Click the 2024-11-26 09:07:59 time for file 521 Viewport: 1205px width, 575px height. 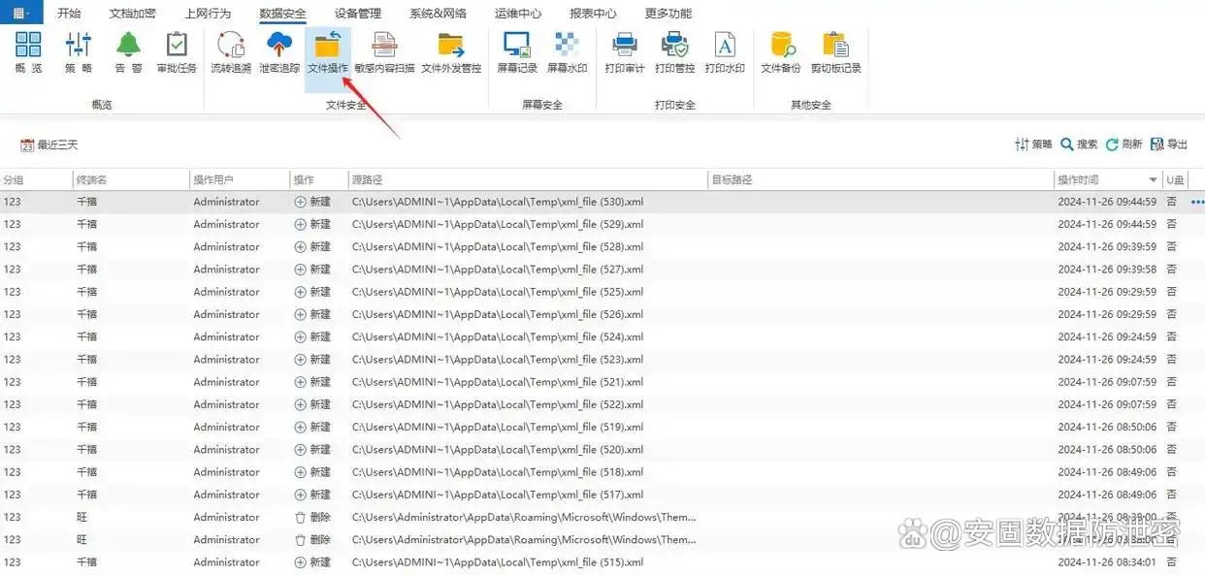[1107, 382]
